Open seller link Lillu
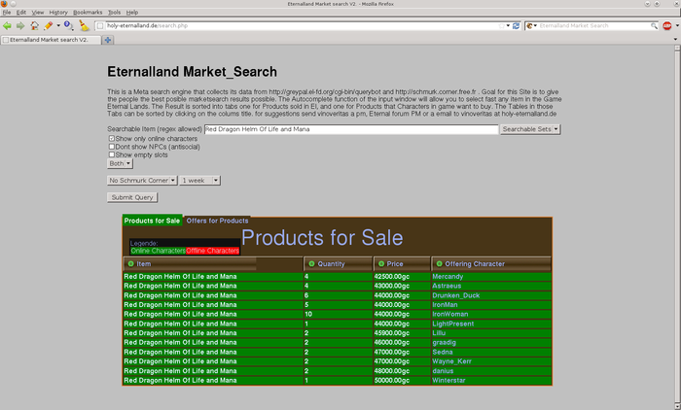681x410 pixels. click(439, 333)
